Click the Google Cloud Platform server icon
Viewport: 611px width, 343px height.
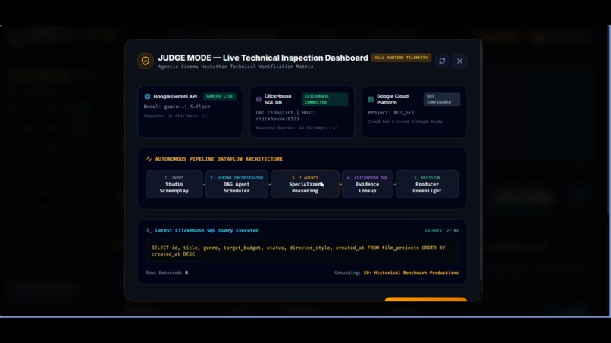[x=371, y=100]
